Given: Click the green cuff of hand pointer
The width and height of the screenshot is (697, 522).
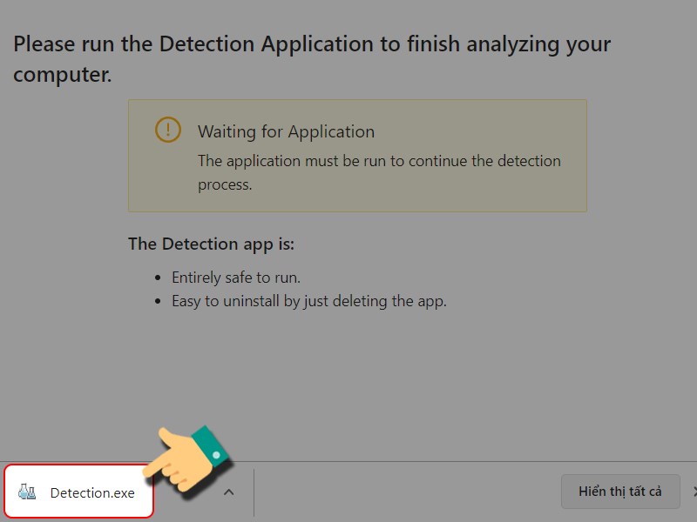Looking at the screenshot, I should click(211, 446).
